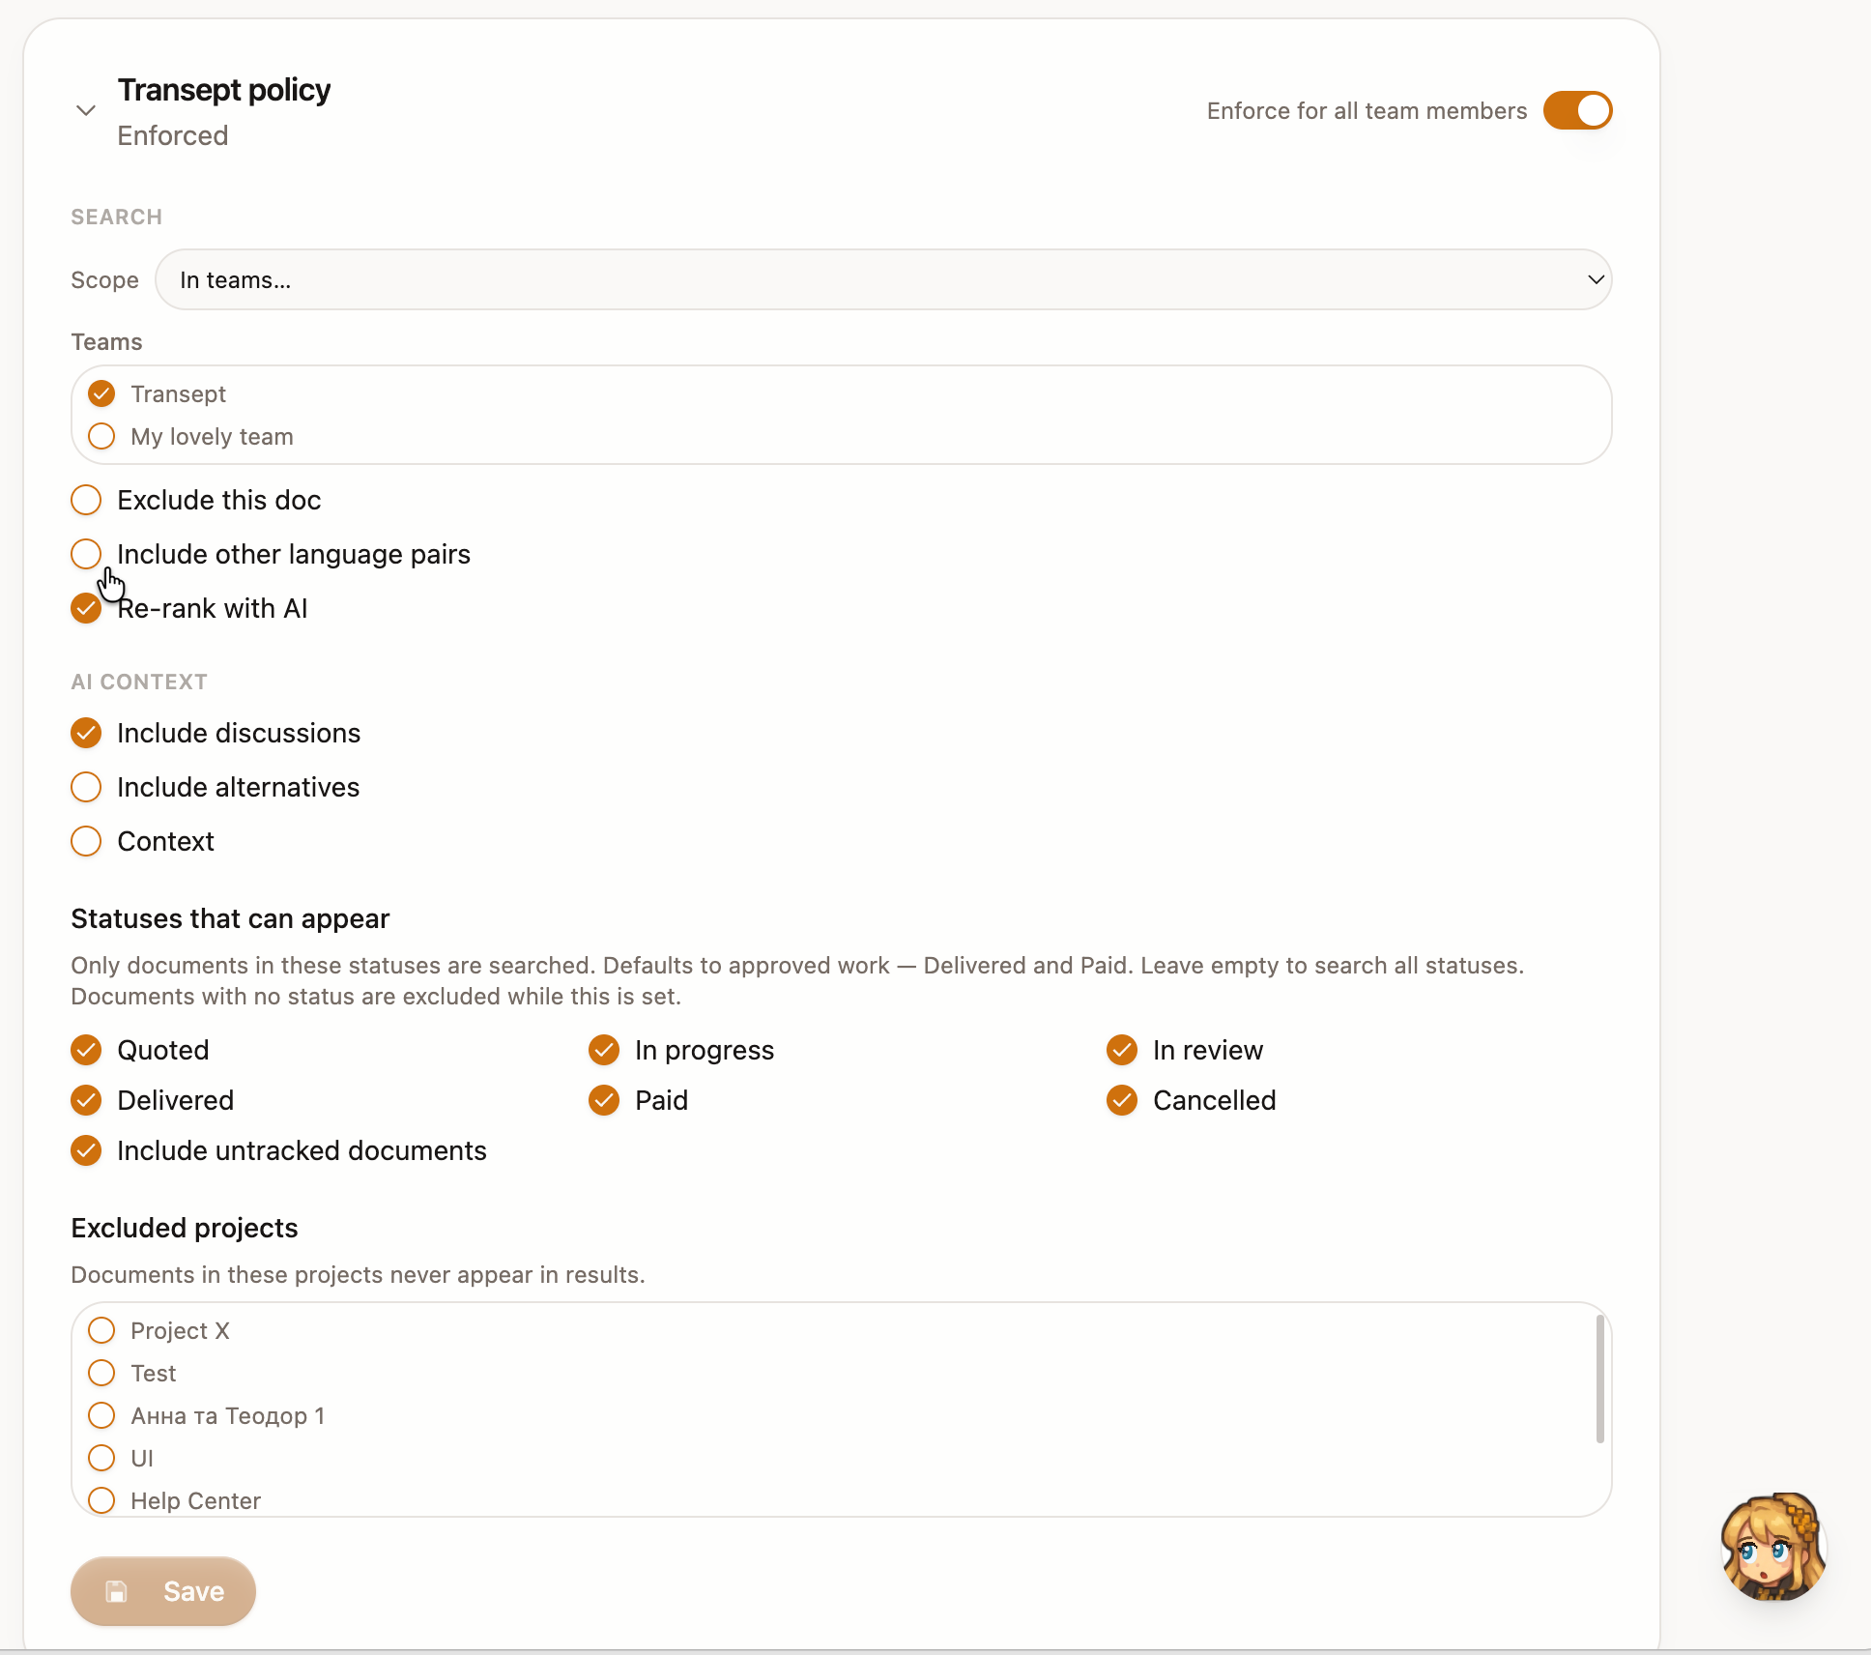Viewport: 1871px width, 1655px height.
Task: Disable Enforce for all team members
Action: click(1577, 110)
